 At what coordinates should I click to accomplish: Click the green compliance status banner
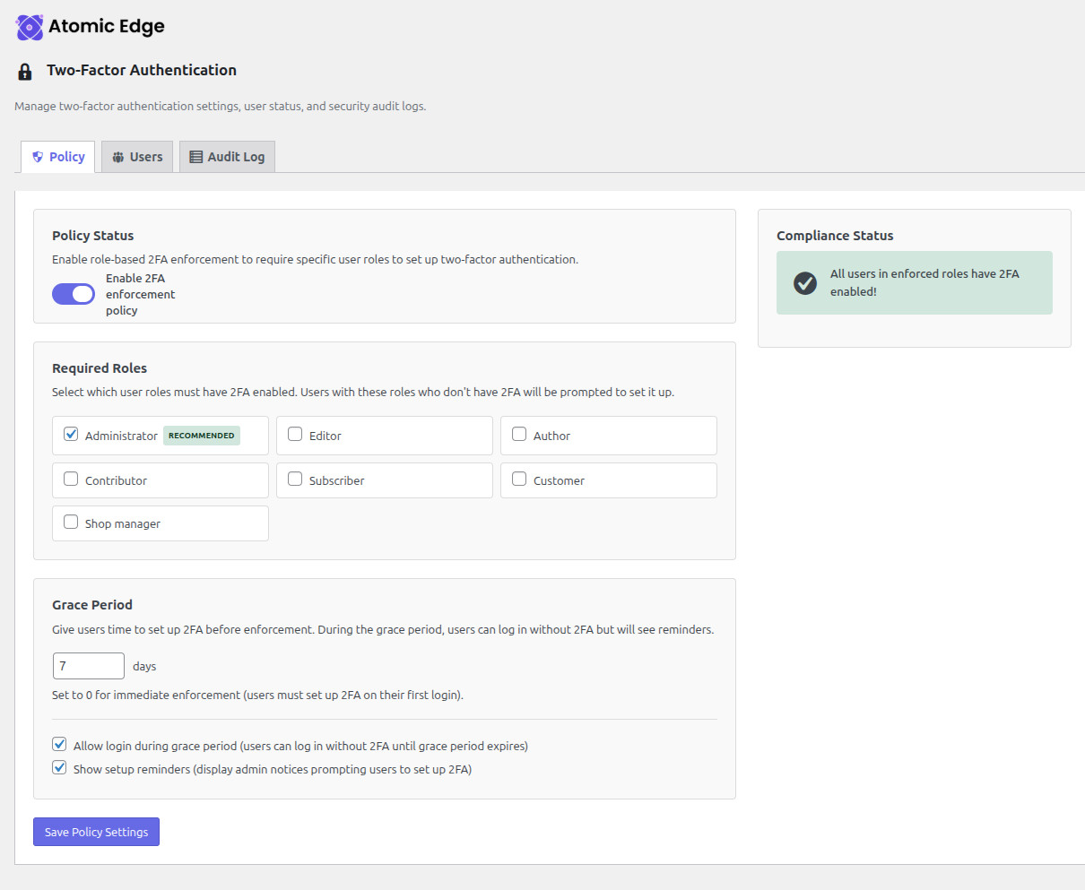coord(914,282)
